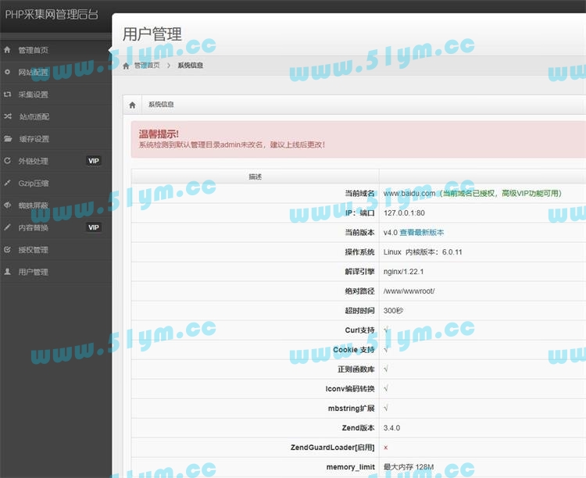Click the 管理首页 breadcrumb link
Image resolution: width=586 pixels, height=478 pixels.
(x=147, y=66)
